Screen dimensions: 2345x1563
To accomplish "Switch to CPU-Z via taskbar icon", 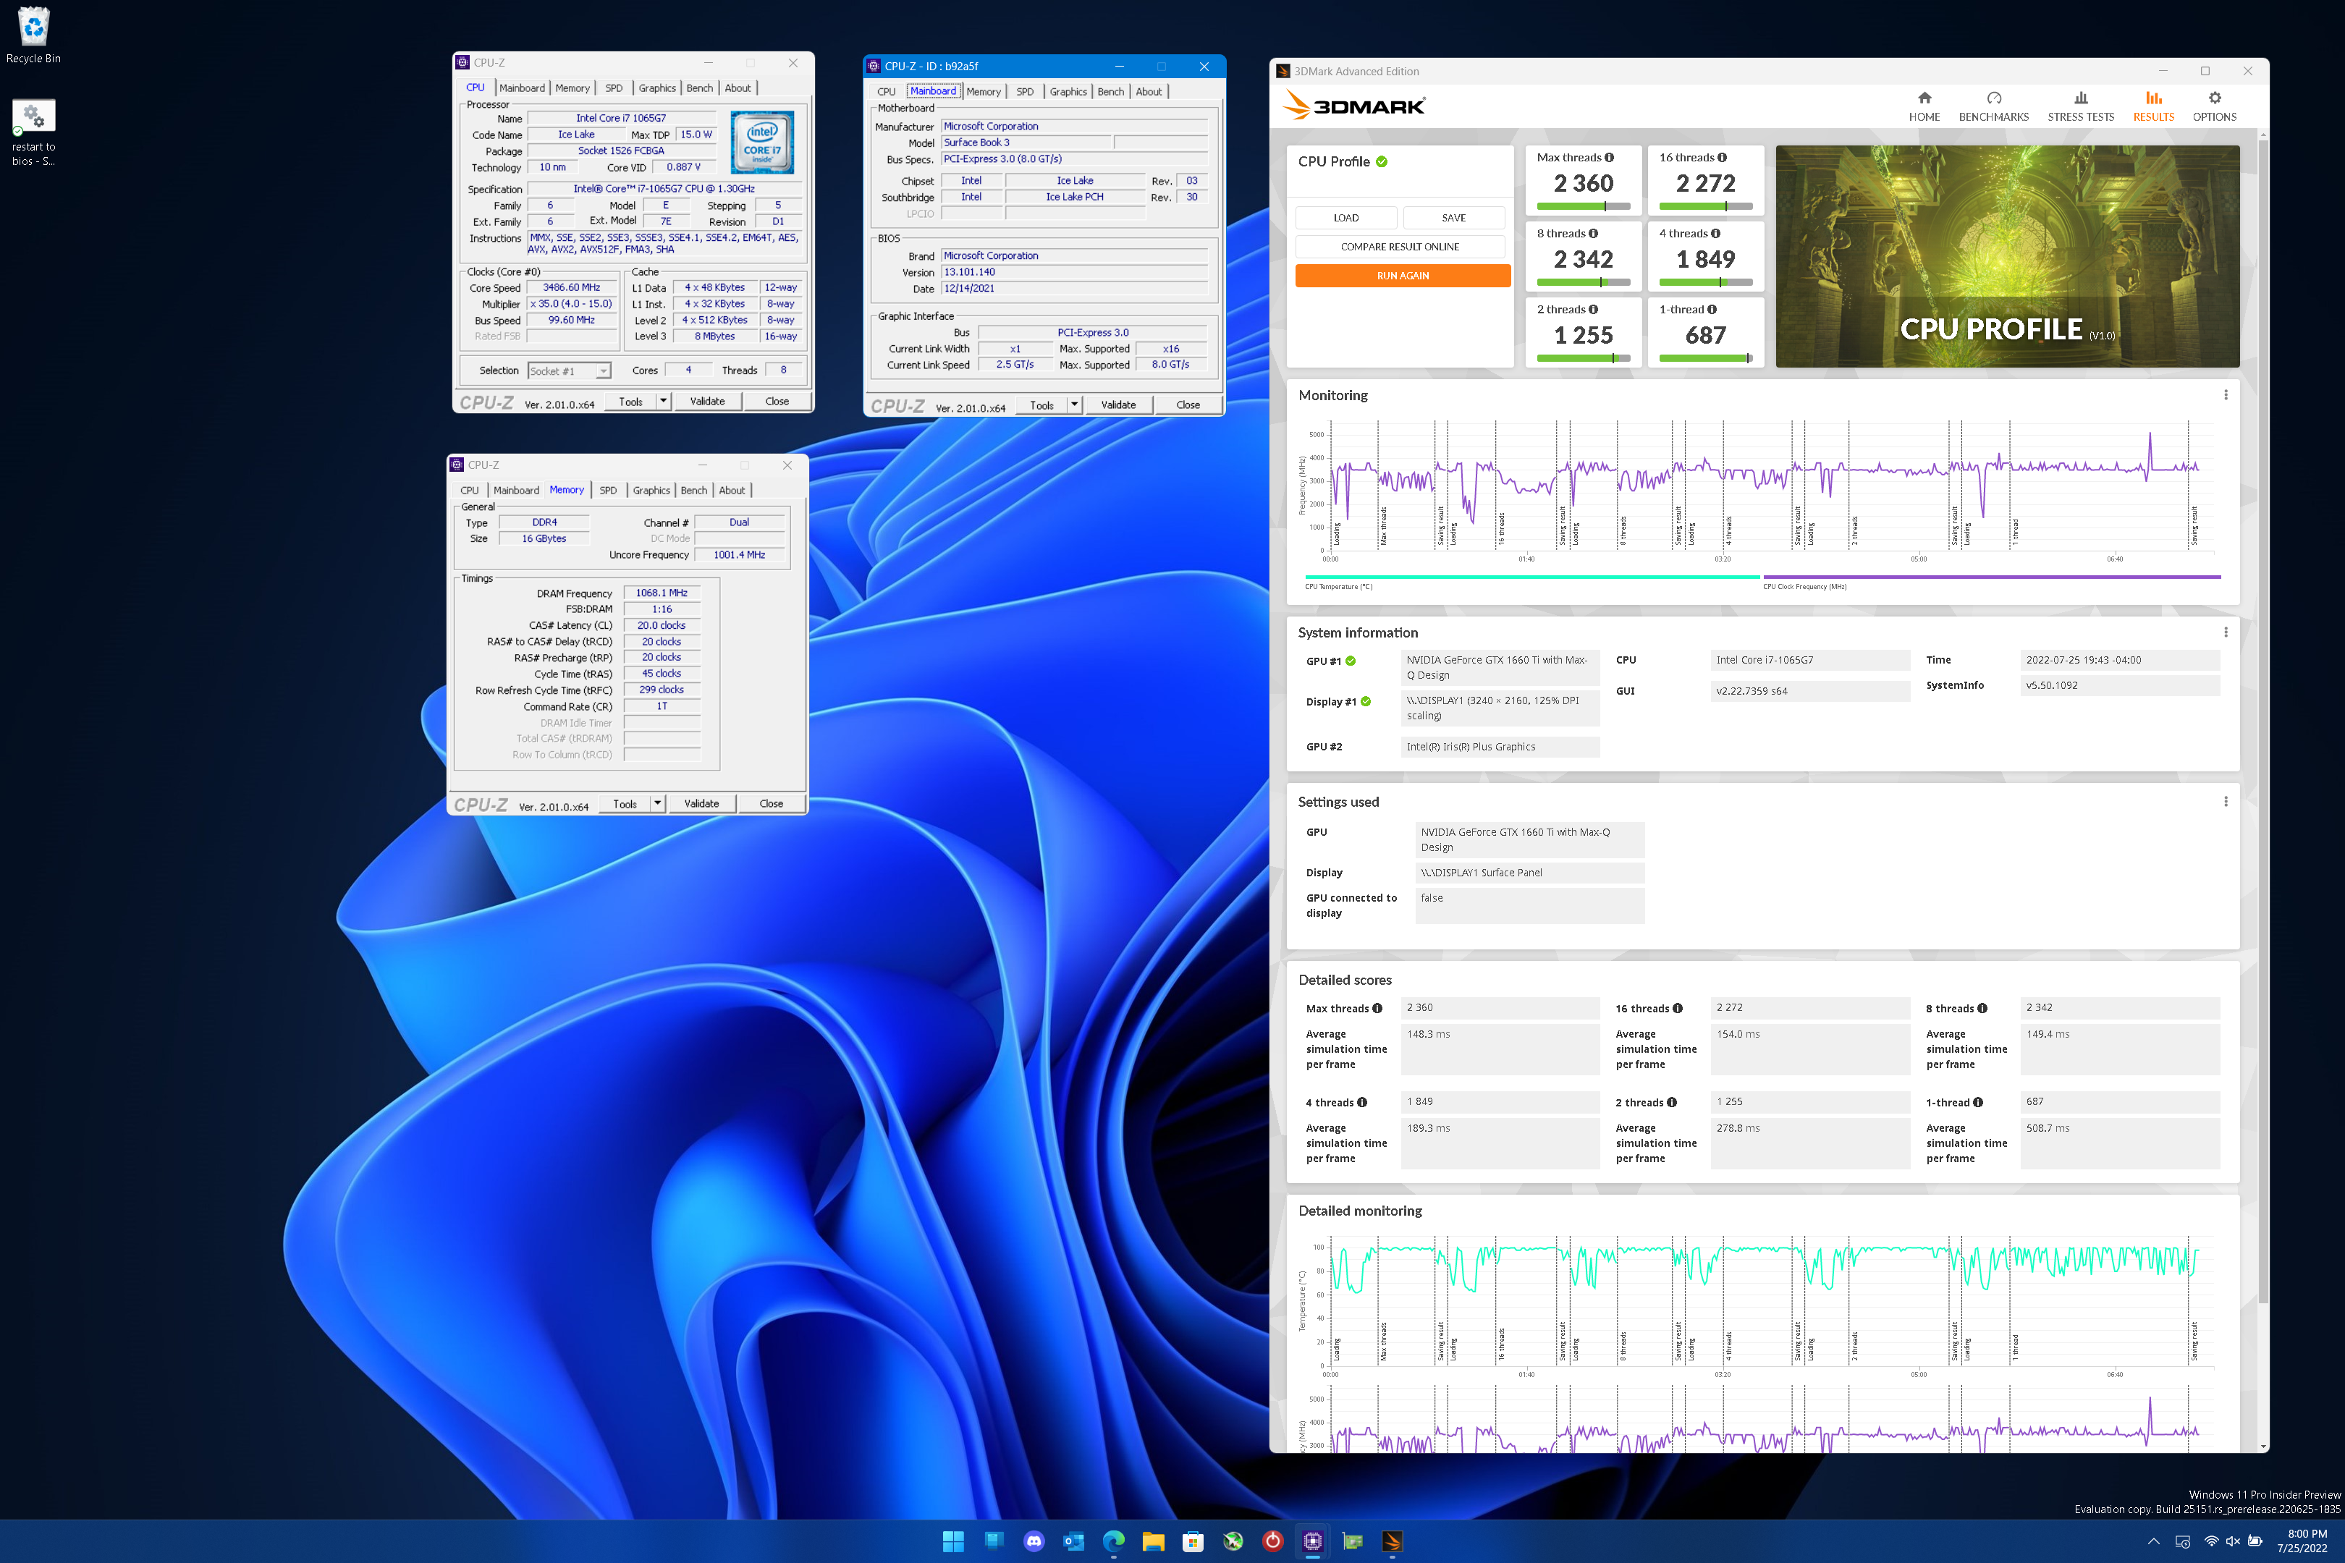I will 1313,1541.
